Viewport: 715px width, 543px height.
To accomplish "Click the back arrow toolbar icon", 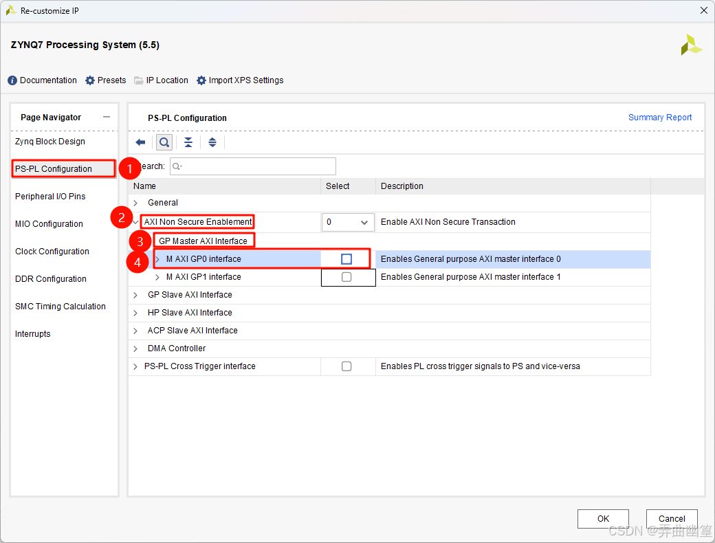I will tap(140, 142).
